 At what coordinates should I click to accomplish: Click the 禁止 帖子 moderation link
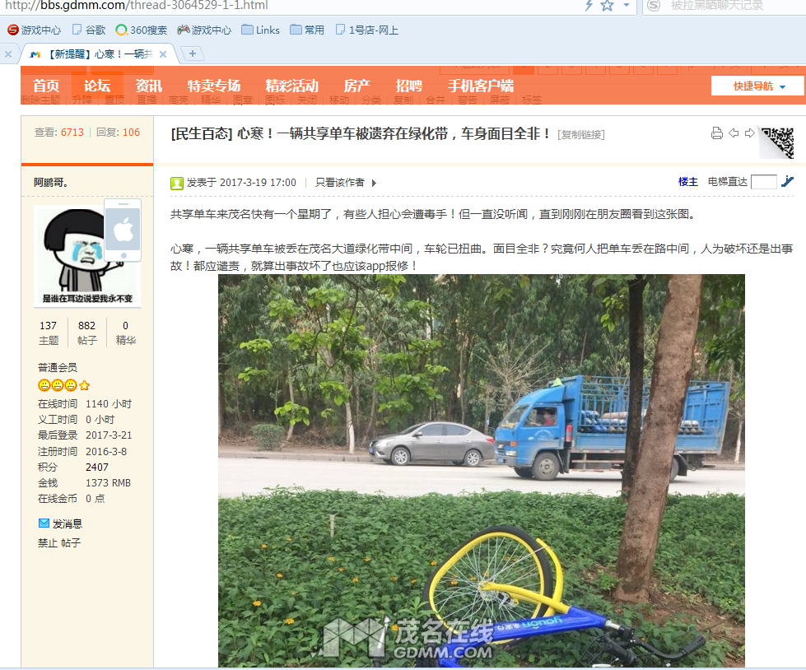(x=59, y=542)
